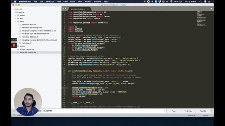This screenshot has width=225, height=126.
Task: Click the Find All button
Action: [203, 111]
